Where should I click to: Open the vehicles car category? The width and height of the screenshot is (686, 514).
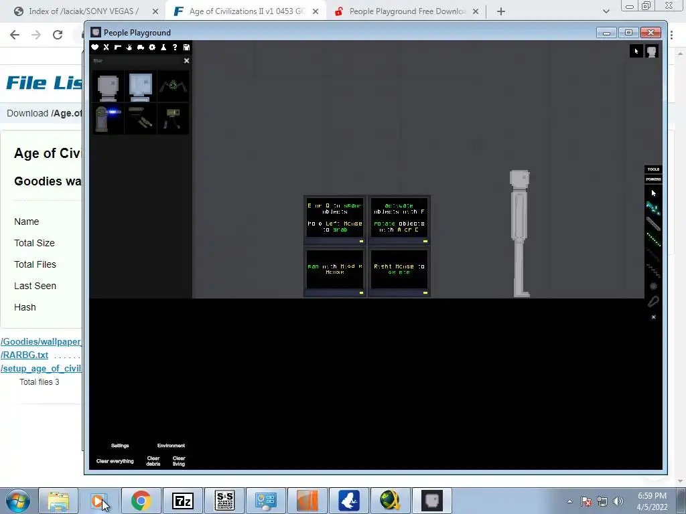(141, 48)
